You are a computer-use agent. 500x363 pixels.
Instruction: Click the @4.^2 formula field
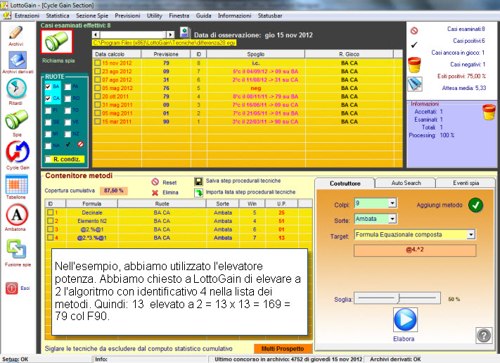(x=415, y=250)
